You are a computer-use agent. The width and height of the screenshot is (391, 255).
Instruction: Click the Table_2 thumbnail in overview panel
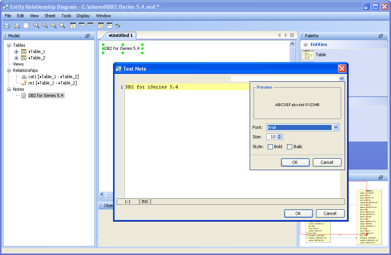point(369,217)
